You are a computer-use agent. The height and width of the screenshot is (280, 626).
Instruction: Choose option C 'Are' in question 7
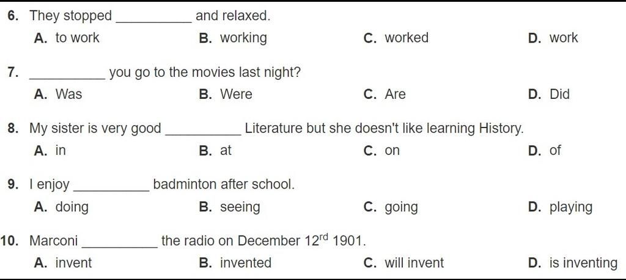tap(385, 95)
